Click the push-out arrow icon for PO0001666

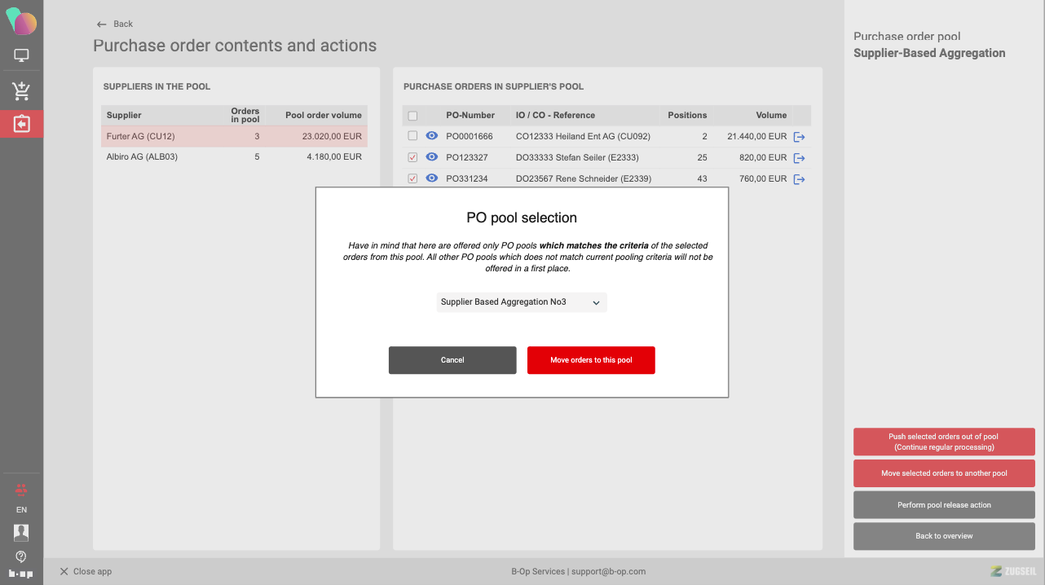coord(799,137)
